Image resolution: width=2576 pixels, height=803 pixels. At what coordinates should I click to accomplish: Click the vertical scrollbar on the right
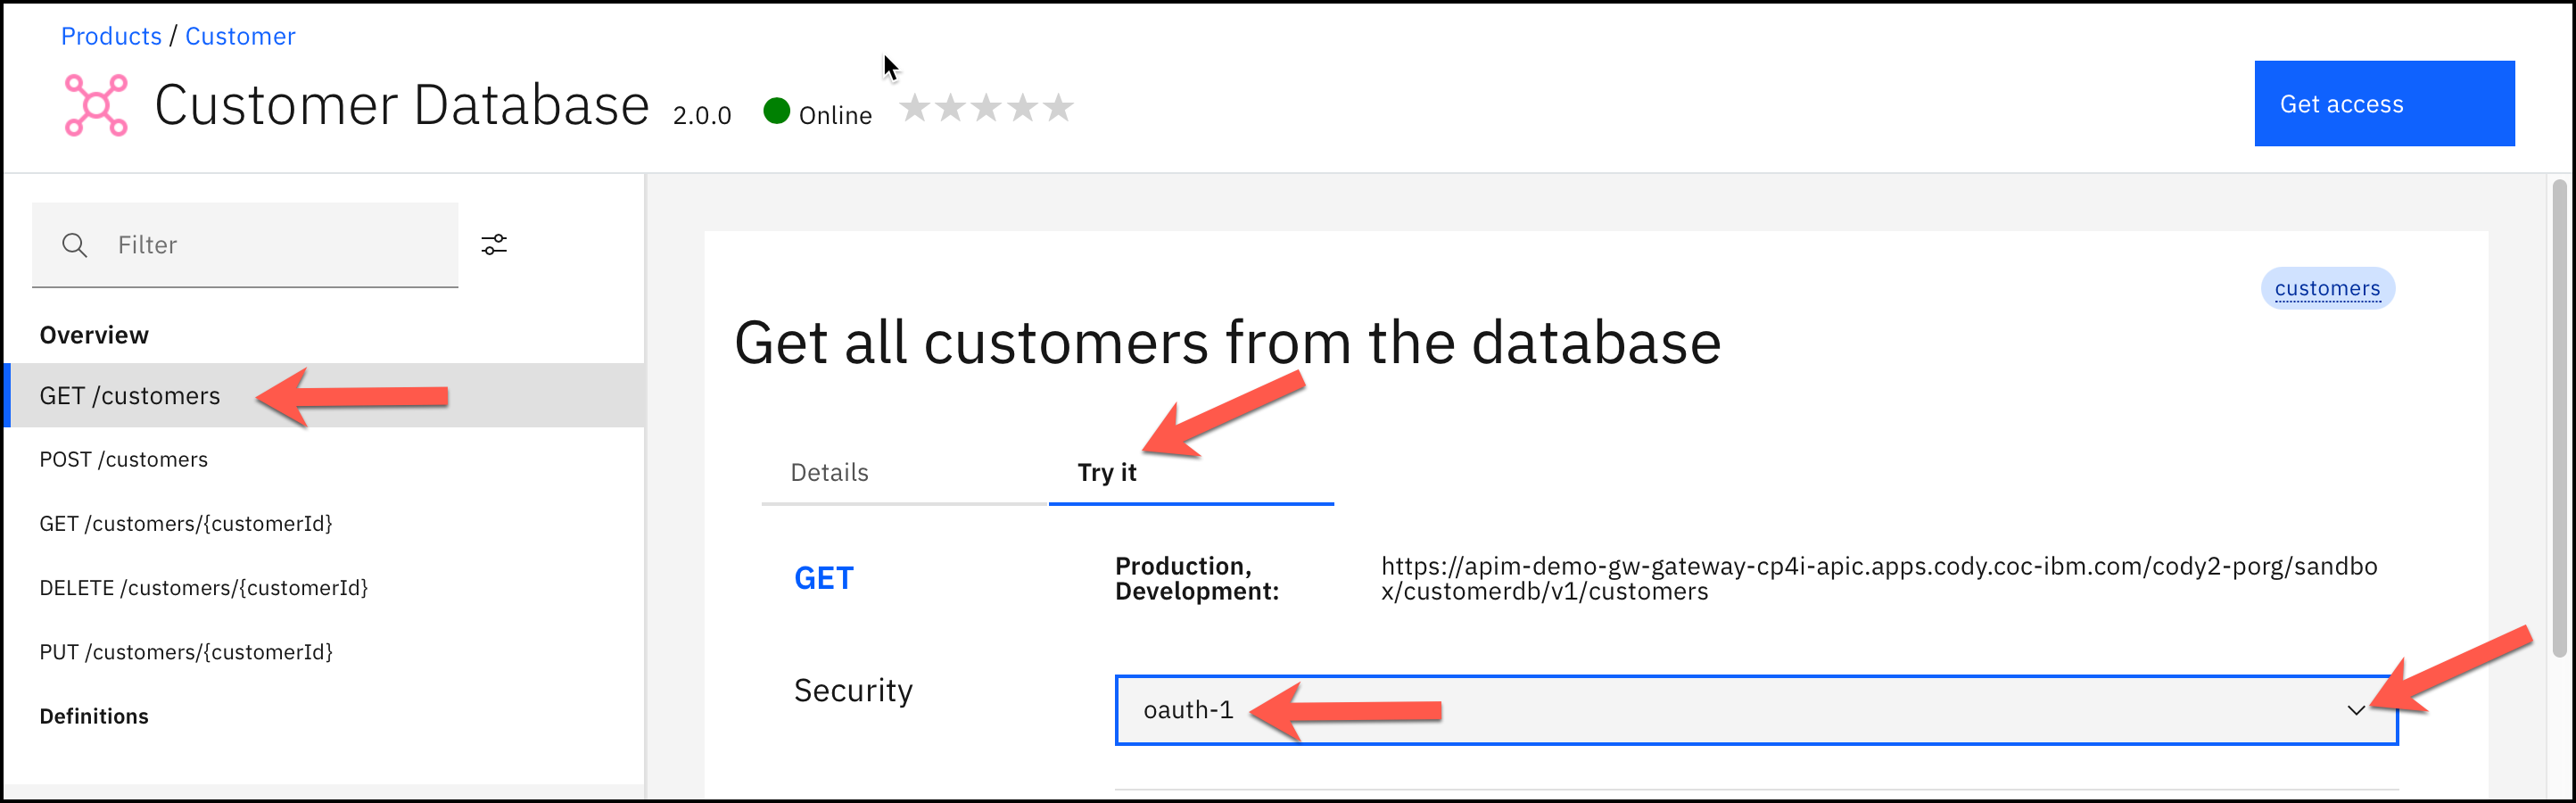pos(2559,420)
